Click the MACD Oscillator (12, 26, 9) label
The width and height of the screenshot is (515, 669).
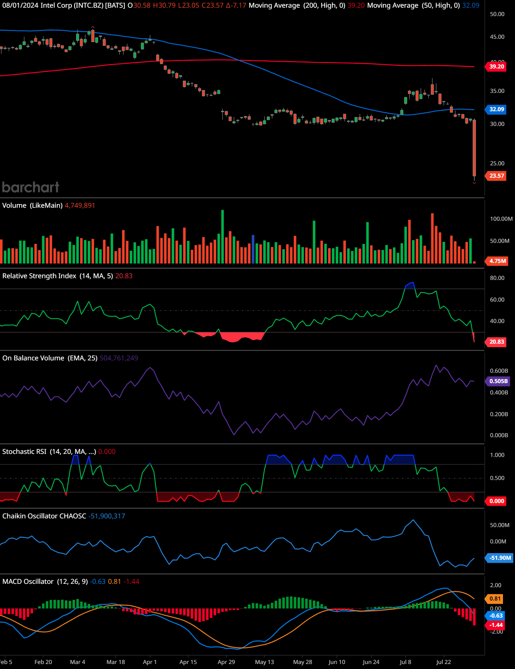click(x=45, y=581)
